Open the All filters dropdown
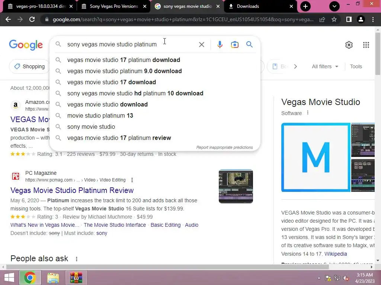 tap(325, 66)
